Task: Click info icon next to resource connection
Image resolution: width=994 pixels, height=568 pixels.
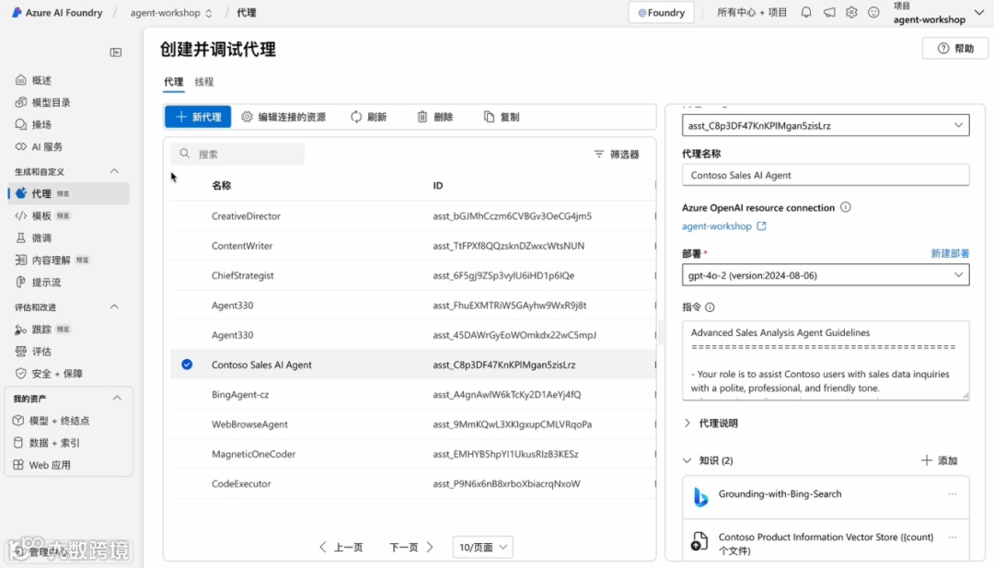Action: click(x=845, y=207)
